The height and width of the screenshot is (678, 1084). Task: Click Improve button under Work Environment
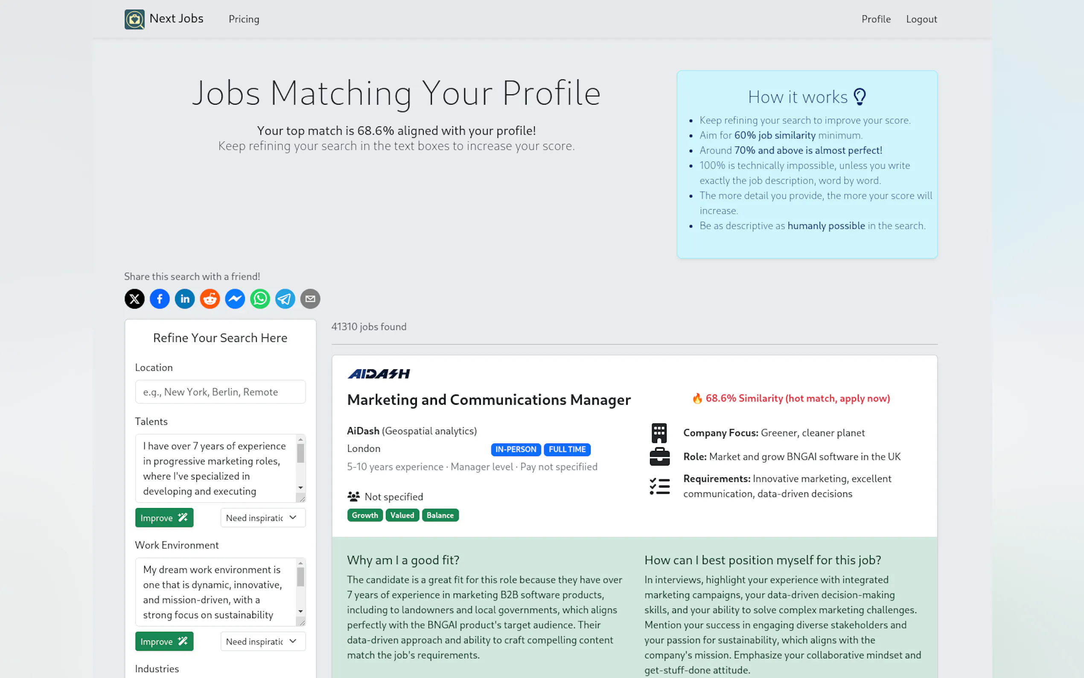point(164,641)
